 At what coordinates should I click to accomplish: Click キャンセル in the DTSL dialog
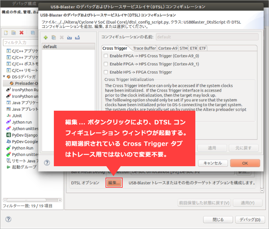(x=213, y=163)
